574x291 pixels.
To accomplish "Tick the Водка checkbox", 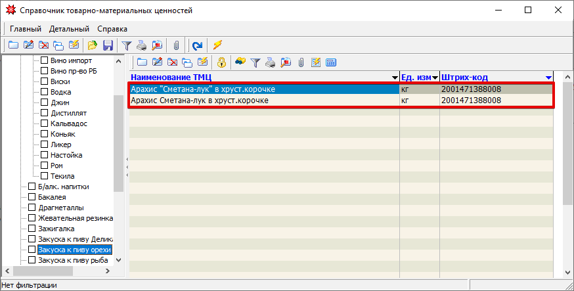I will pyautogui.click(x=45, y=92).
